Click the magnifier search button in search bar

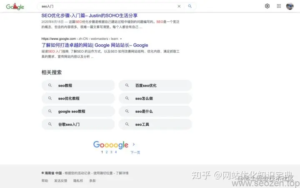click(x=190, y=6)
